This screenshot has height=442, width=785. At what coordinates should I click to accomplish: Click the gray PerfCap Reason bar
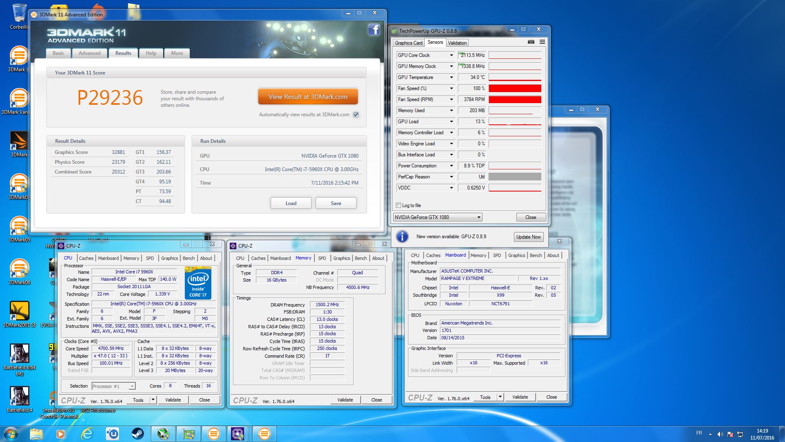[x=515, y=177]
